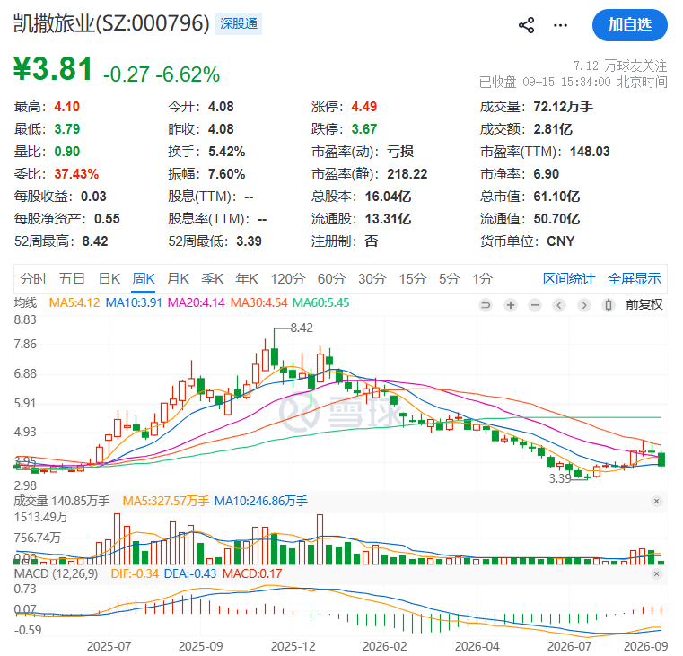Close the 成交量 volume indicator panel
The width and height of the screenshot is (683, 656).
click(656, 502)
